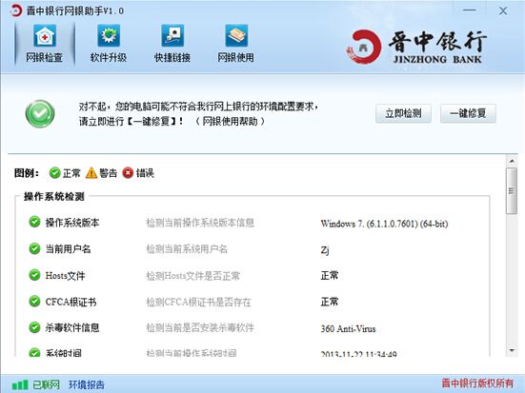Click the Windows 7 version value
This screenshot has height=393, width=525.
pos(384,224)
